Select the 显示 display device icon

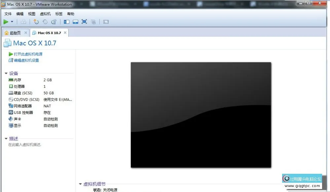(x=11, y=125)
